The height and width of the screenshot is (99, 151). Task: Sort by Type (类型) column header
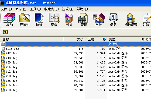pos(123,39)
